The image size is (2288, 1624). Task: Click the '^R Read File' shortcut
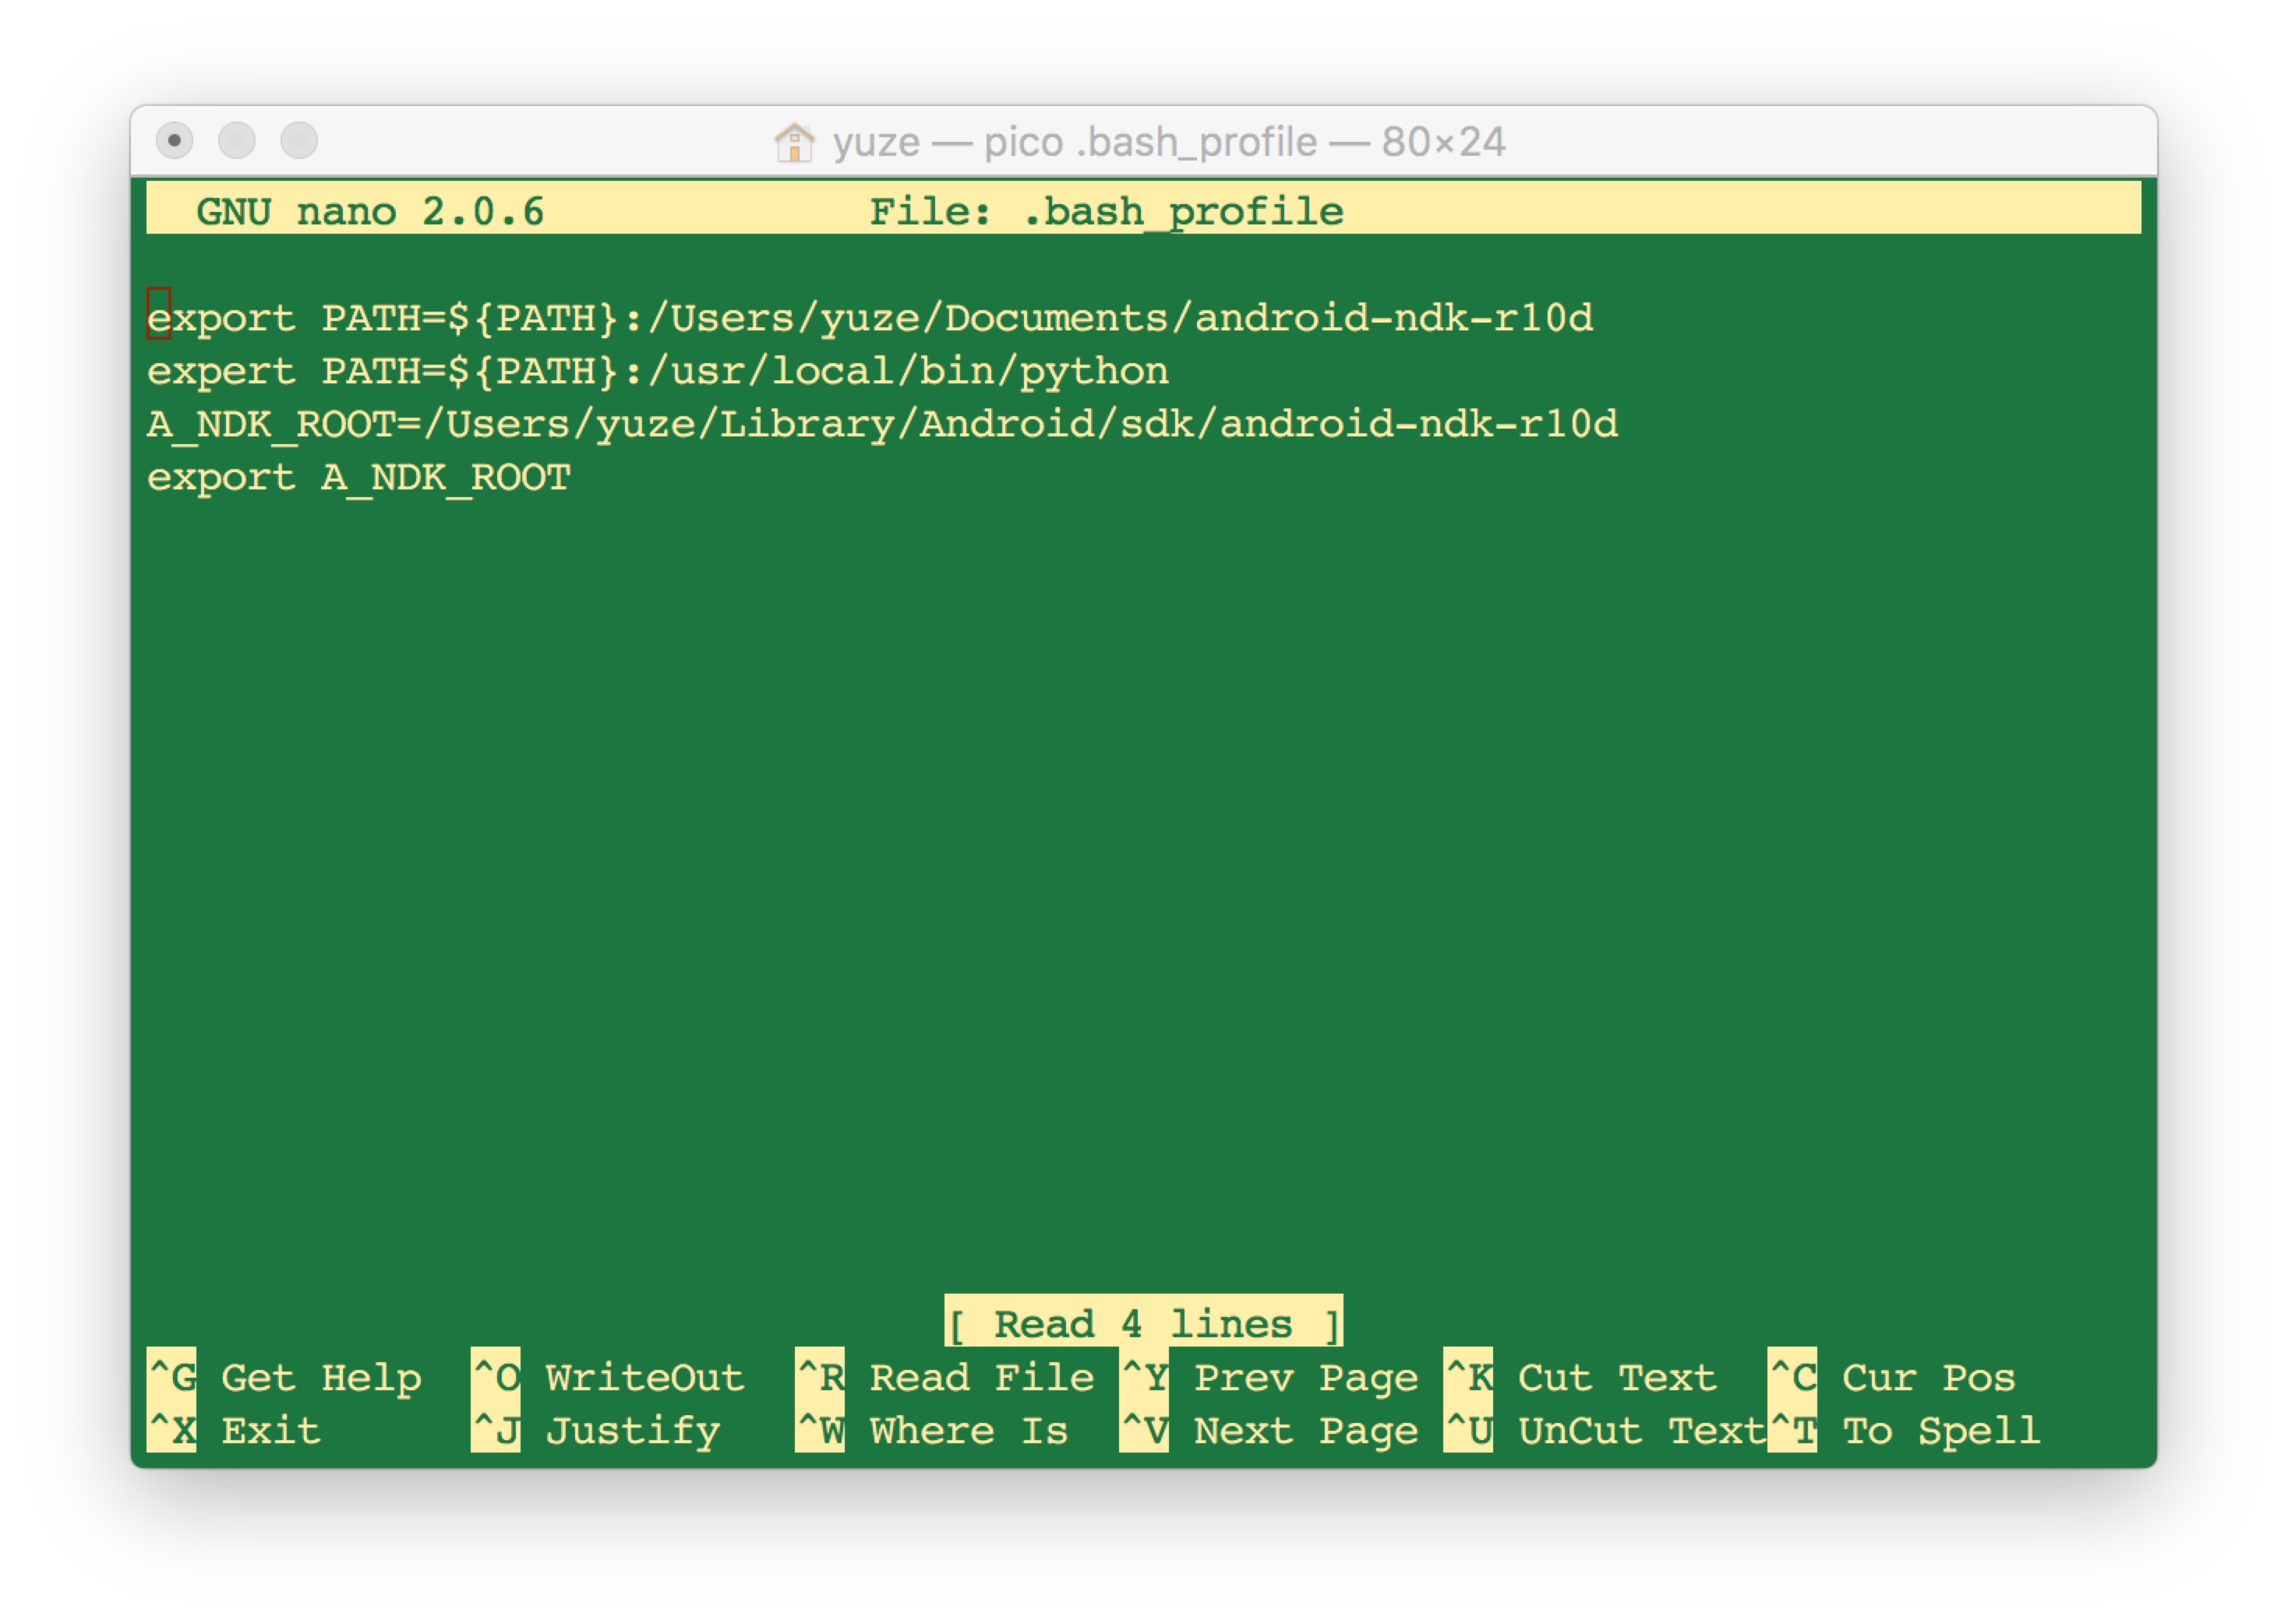pos(945,1378)
